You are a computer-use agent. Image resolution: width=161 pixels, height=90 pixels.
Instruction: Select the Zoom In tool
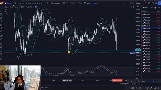[2, 39]
